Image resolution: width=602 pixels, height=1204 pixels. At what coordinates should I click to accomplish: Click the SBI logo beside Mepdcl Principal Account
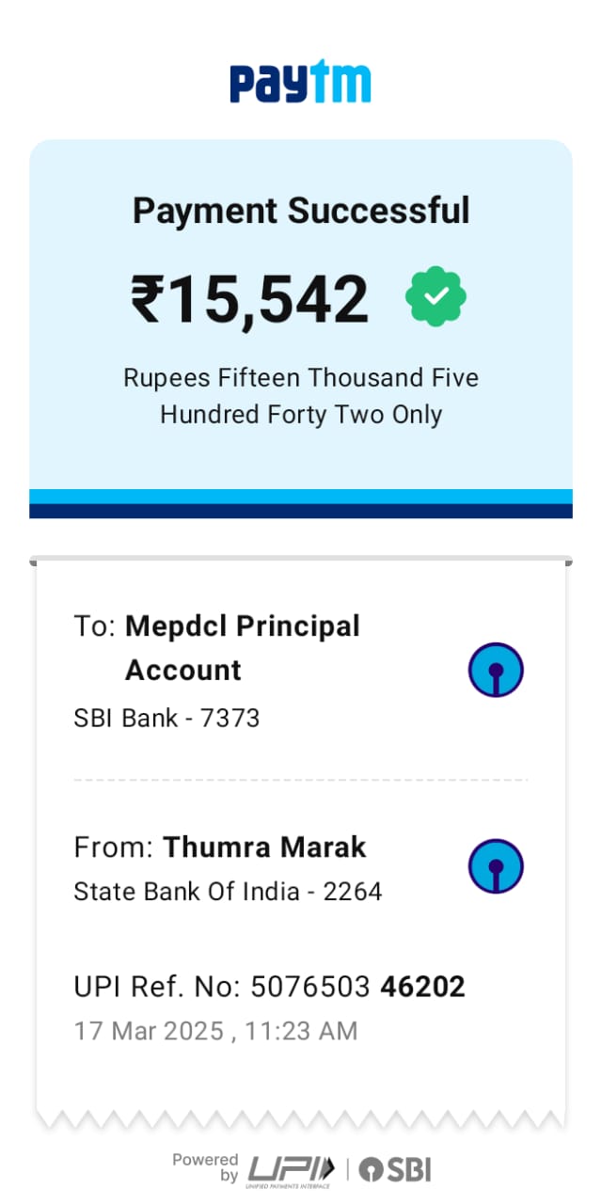(496, 671)
